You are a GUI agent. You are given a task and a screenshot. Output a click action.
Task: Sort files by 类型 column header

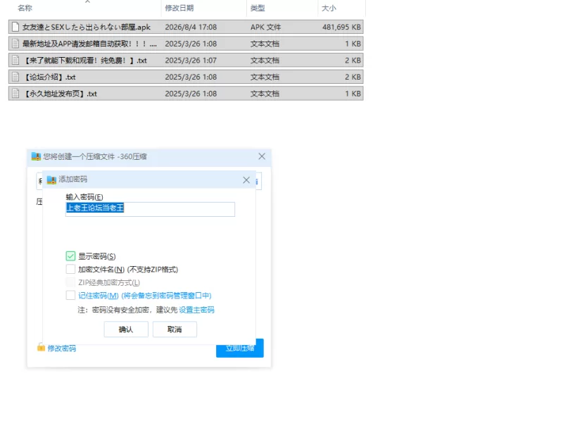(x=258, y=8)
